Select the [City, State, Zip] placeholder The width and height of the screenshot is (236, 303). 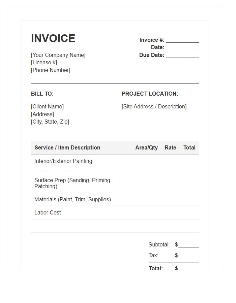(x=50, y=122)
